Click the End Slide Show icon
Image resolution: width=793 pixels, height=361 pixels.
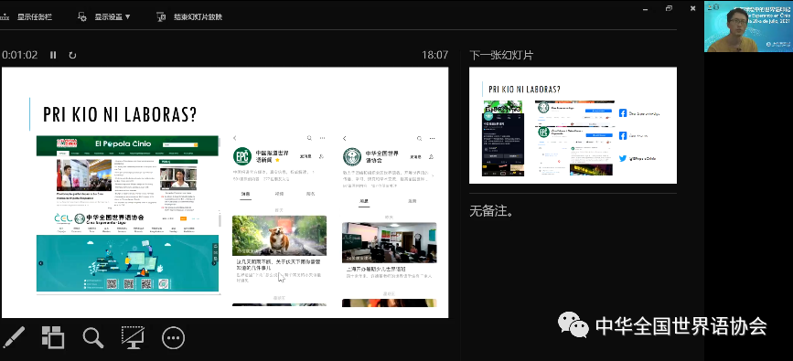point(161,16)
